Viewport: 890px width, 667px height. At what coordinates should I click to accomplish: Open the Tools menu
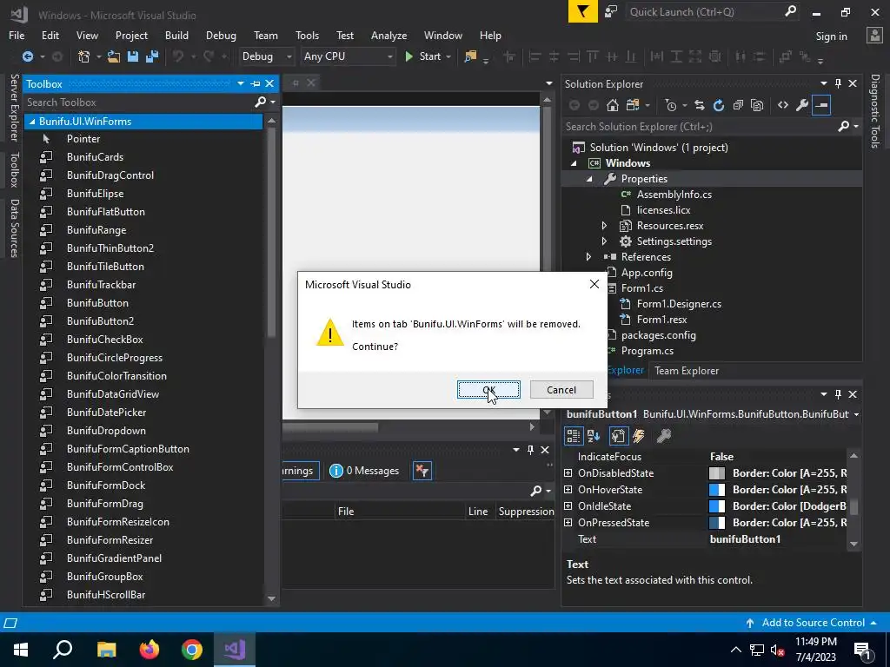tap(307, 35)
